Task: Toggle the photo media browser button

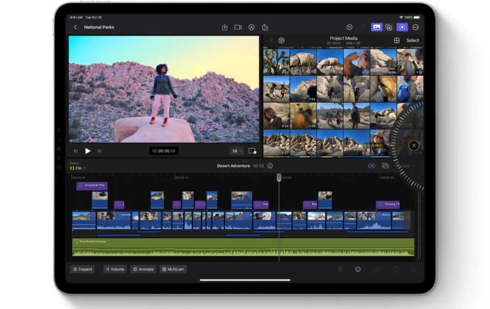Action: [x=376, y=27]
